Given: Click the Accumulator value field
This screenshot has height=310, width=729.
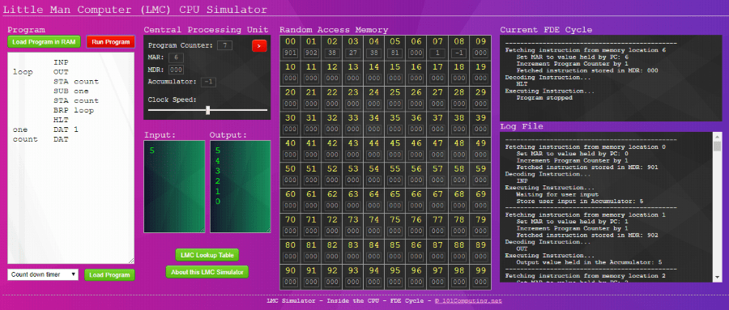Looking at the screenshot, I should click(208, 83).
